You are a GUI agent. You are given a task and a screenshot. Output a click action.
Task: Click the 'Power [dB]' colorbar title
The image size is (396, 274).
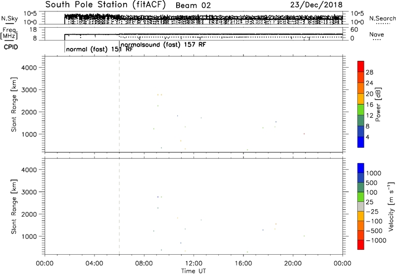[x=378, y=104]
